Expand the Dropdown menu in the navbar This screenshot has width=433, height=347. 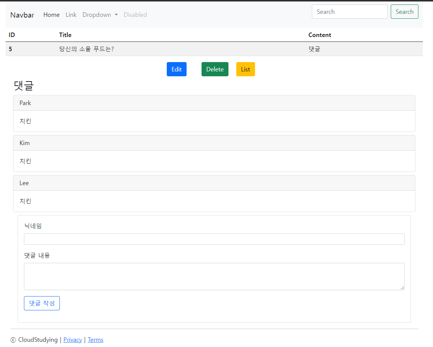(100, 15)
